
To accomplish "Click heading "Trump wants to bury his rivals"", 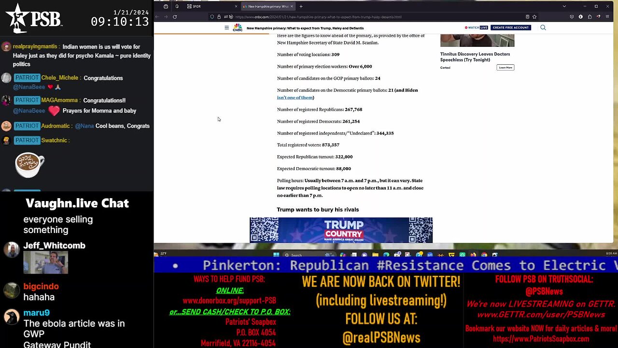I will click(318, 209).
